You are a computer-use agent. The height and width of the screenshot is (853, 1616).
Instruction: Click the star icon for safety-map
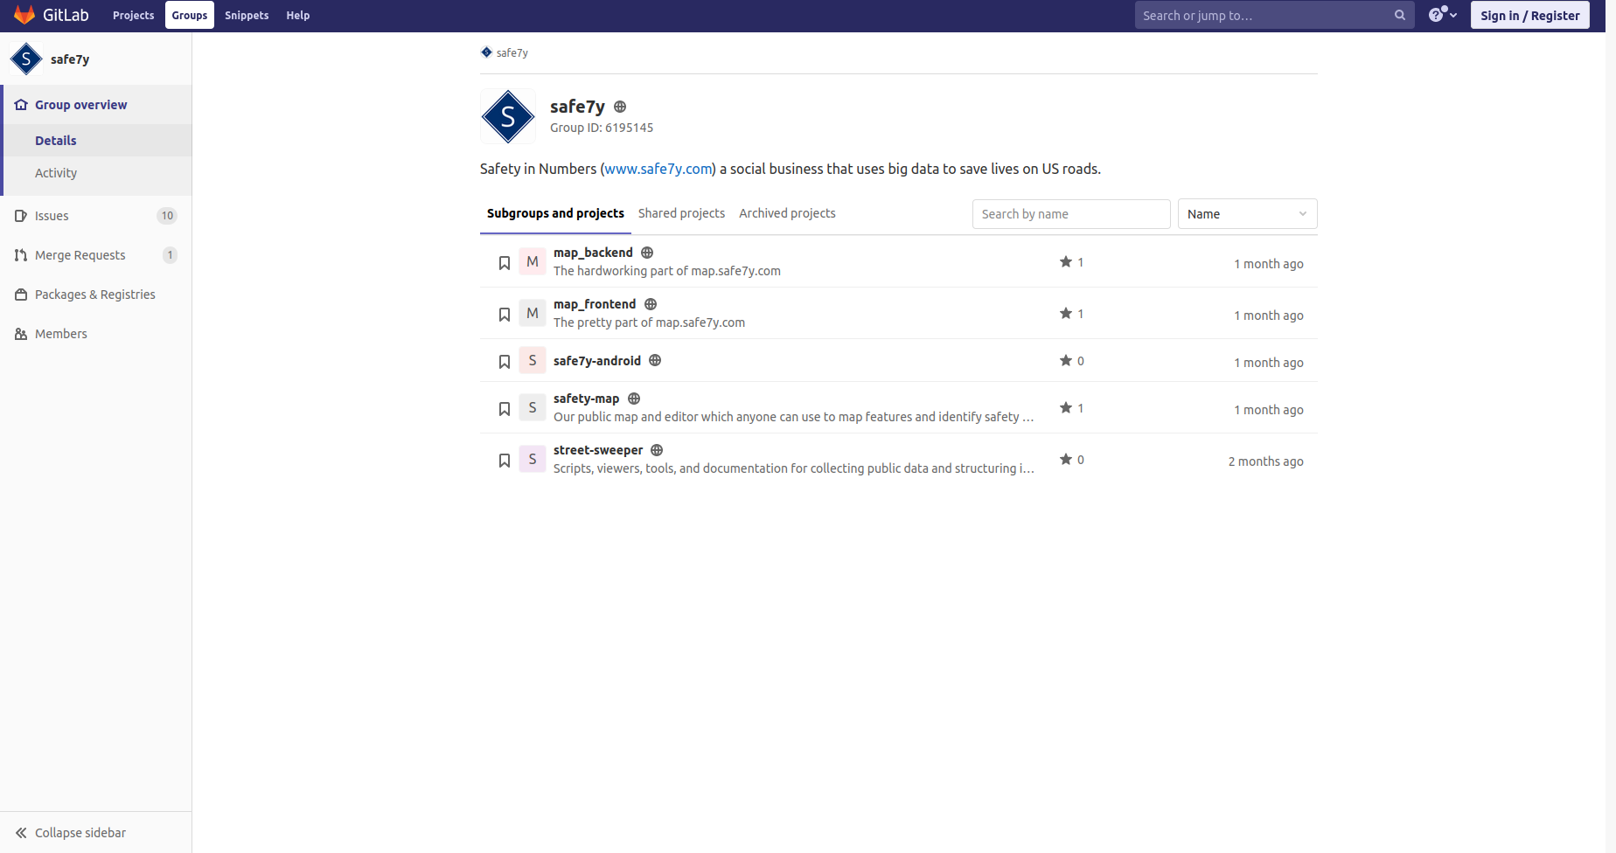click(1066, 407)
